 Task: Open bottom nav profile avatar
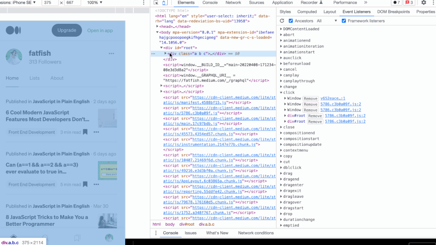[109, 238]
